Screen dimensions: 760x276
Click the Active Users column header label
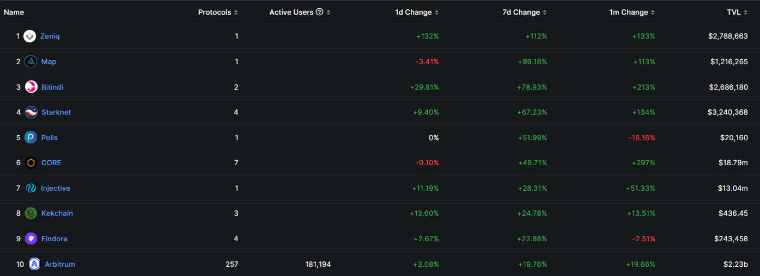click(x=291, y=12)
